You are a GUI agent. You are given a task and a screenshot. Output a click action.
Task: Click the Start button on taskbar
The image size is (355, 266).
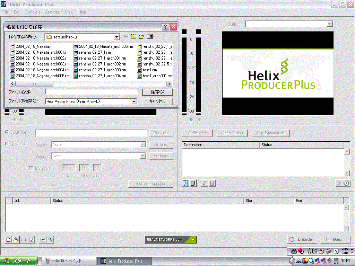19,261
